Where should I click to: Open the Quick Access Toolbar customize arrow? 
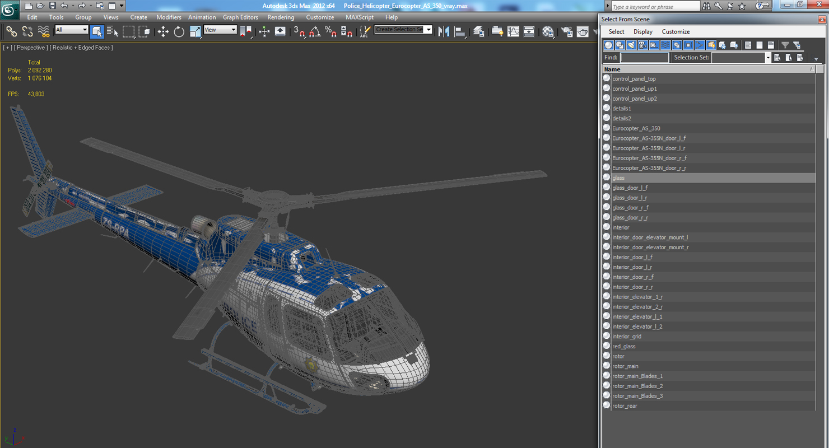122,6
